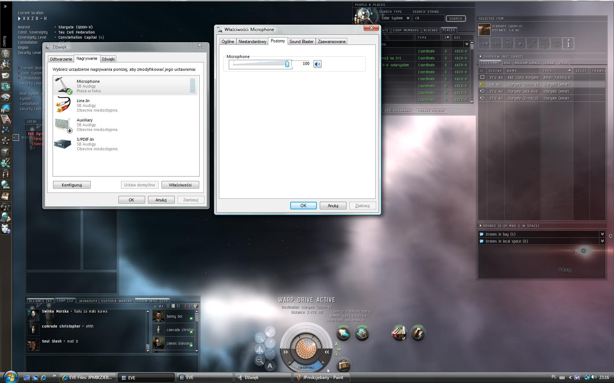Click OK in the Microphone properties dialog

(x=303, y=206)
